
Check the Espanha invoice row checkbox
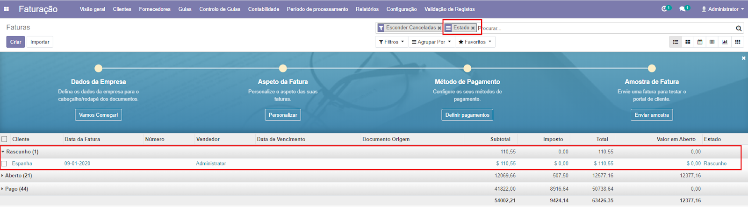[x=5, y=164]
